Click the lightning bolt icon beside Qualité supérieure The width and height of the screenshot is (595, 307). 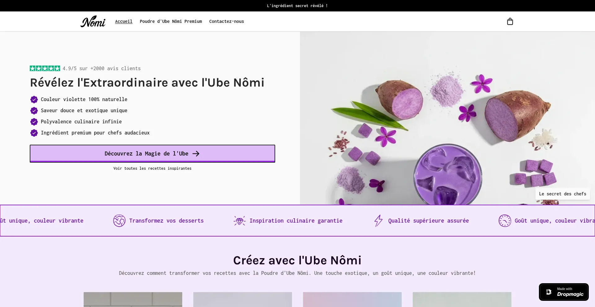click(x=378, y=221)
